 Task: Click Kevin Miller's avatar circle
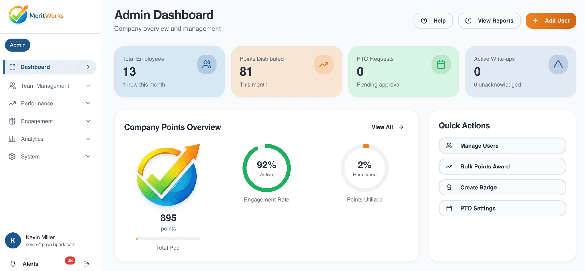(13, 240)
